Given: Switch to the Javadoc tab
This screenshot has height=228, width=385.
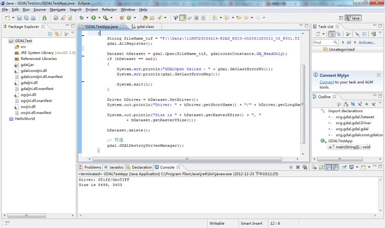Looking at the screenshot, I should coord(114,167).
